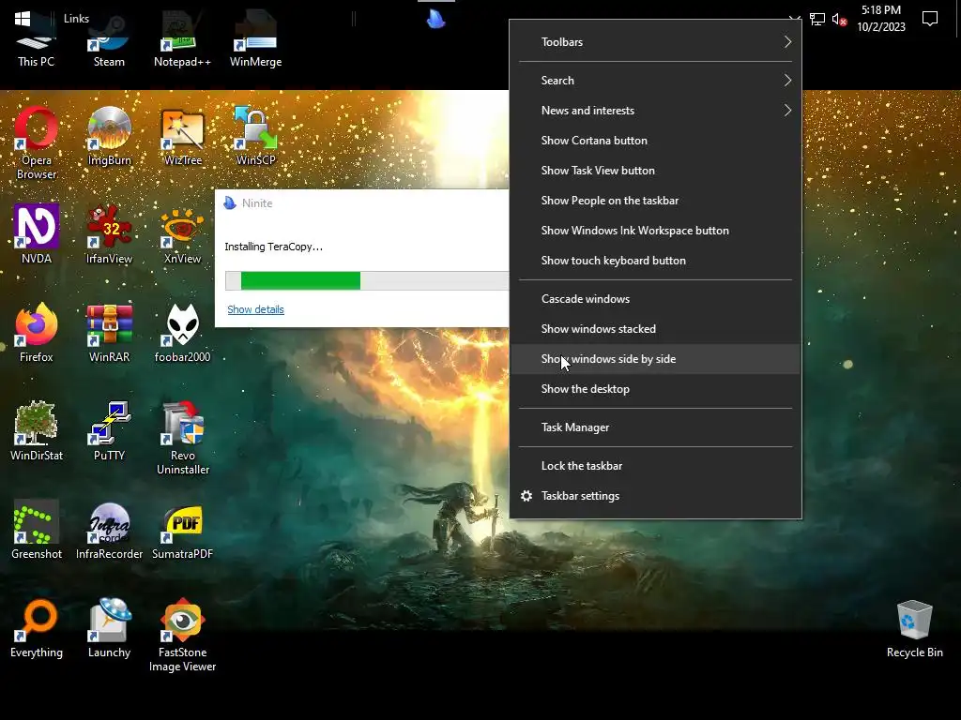
Task: Select the Revo Uninstaller shortcut
Action: [x=182, y=439]
